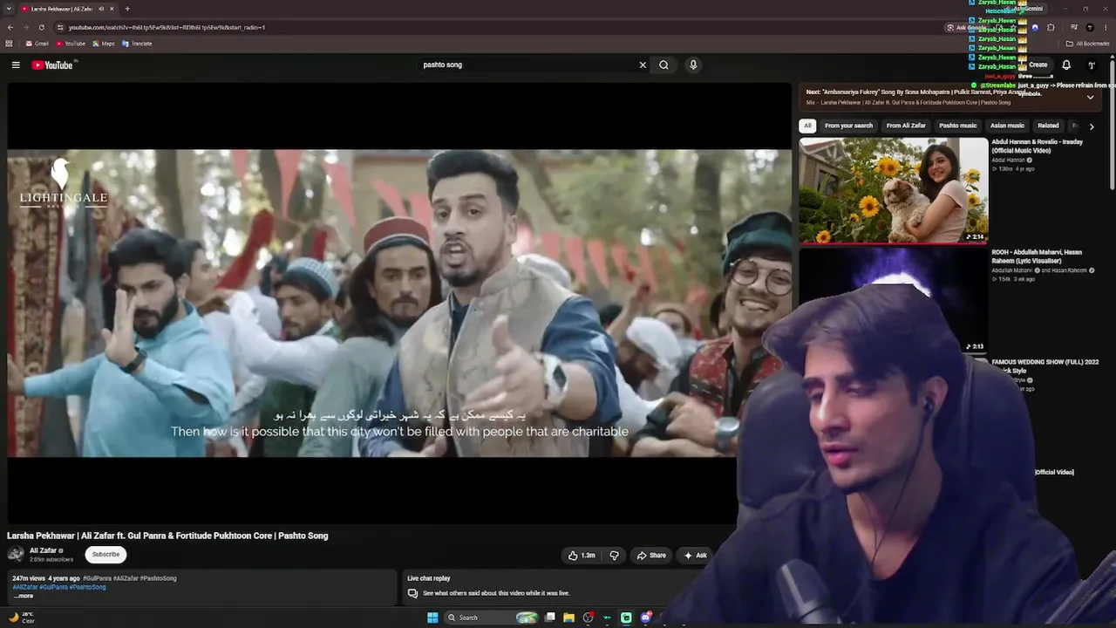Close the Larsha Pekhawar browser tab

pos(112,9)
